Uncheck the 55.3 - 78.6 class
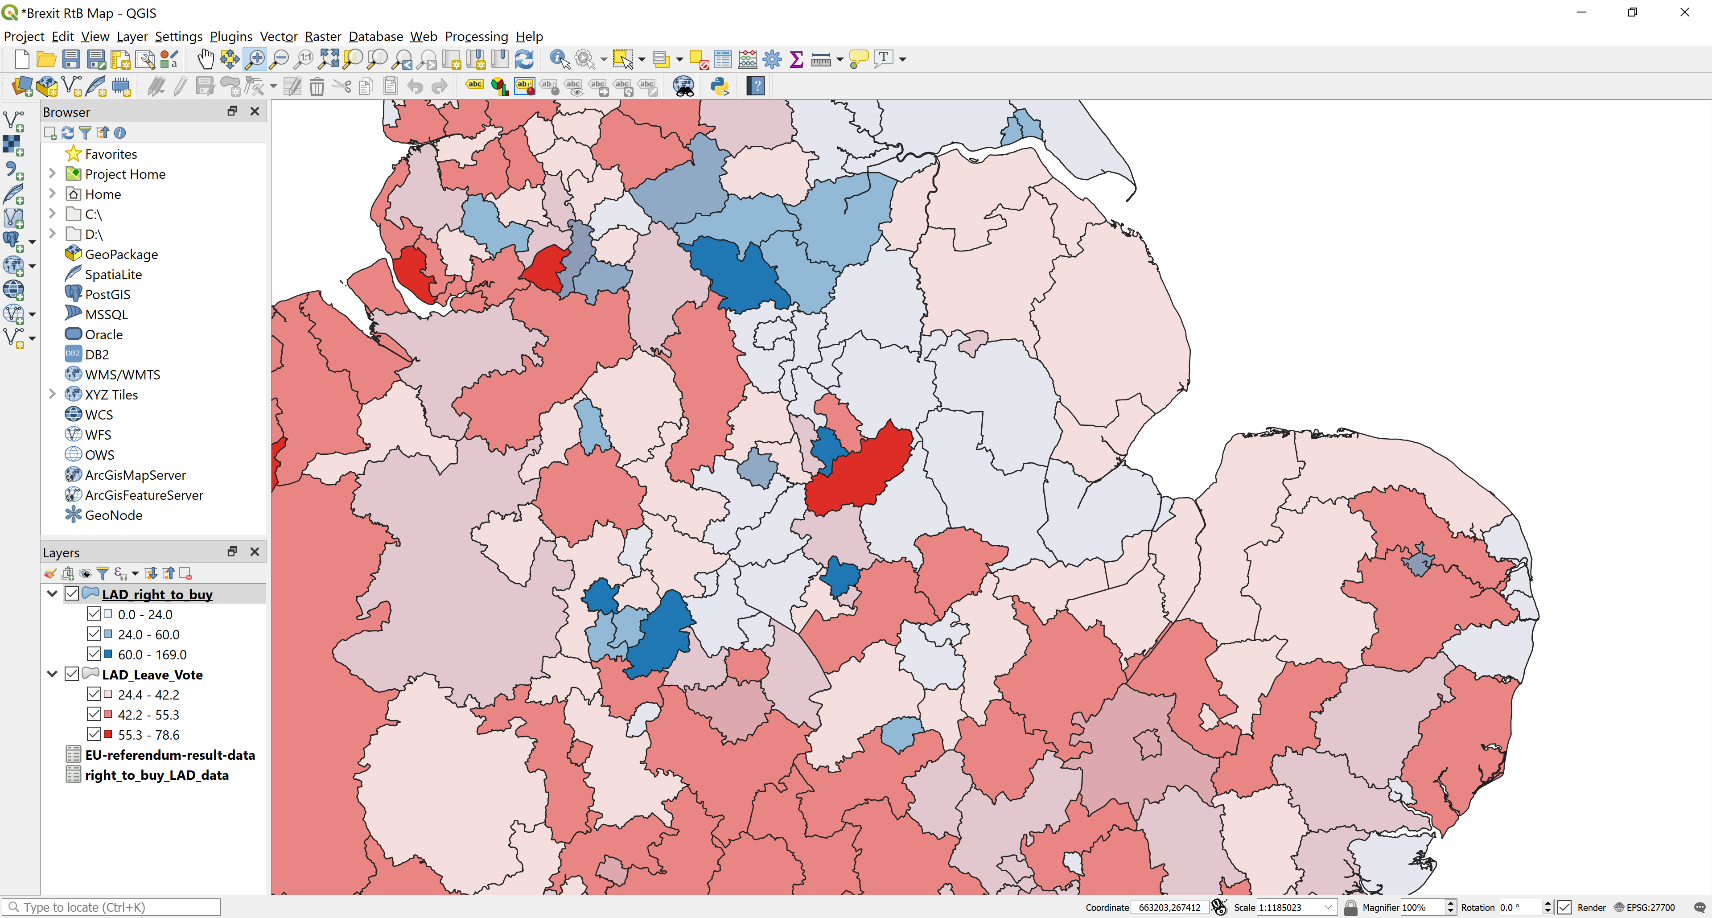 click(94, 734)
